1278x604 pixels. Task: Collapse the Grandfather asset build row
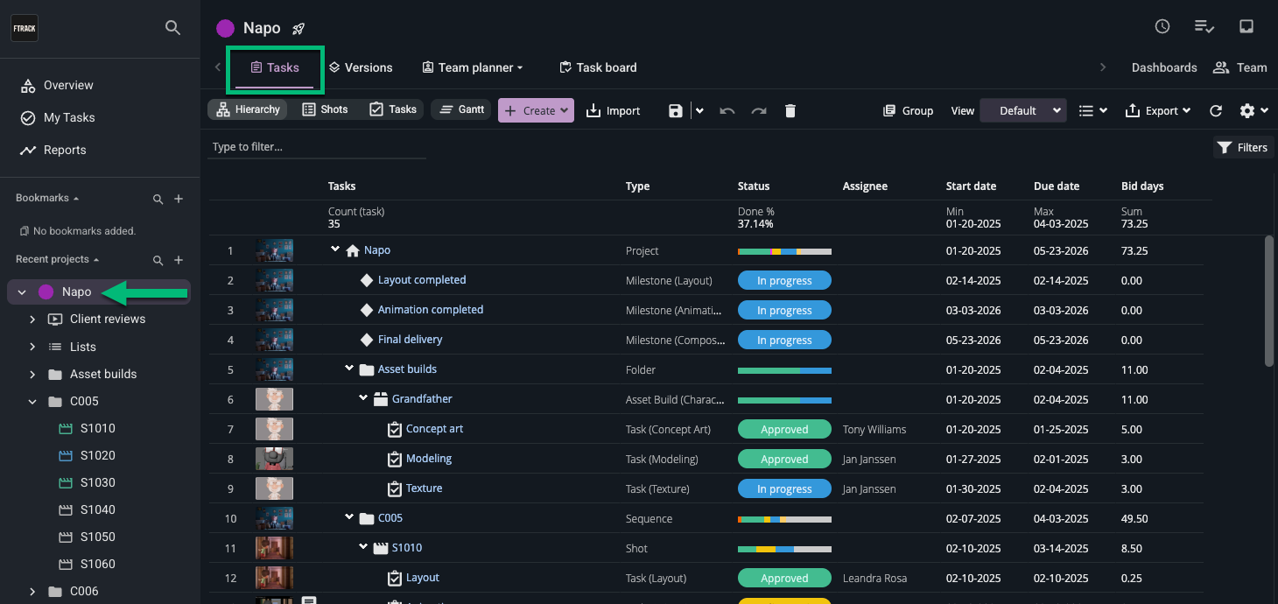click(363, 399)
